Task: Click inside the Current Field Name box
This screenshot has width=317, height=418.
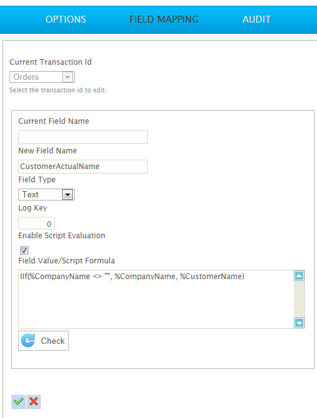Action: 83,137
